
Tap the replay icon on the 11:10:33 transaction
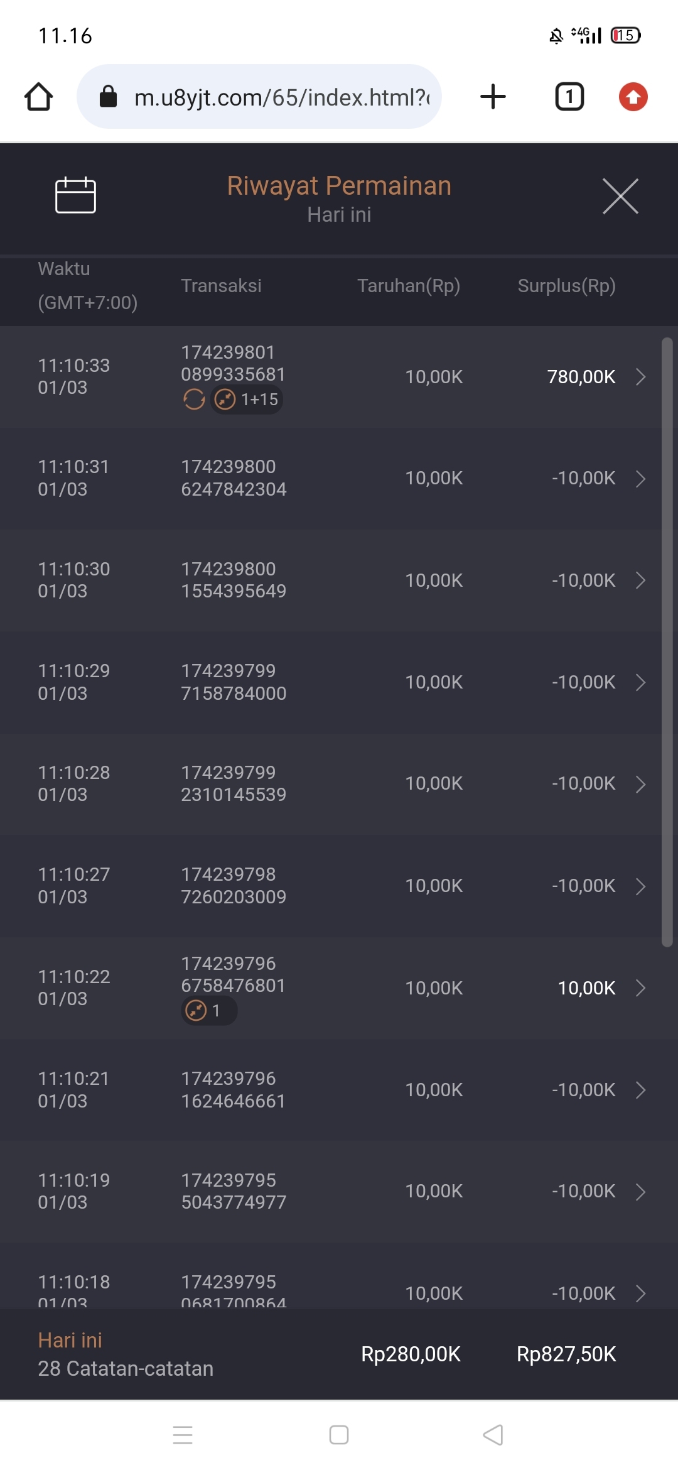pyautogui.click(x=194, y=400)
